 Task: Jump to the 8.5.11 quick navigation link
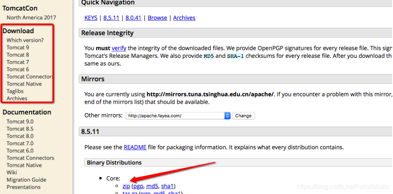click(111, 18)
